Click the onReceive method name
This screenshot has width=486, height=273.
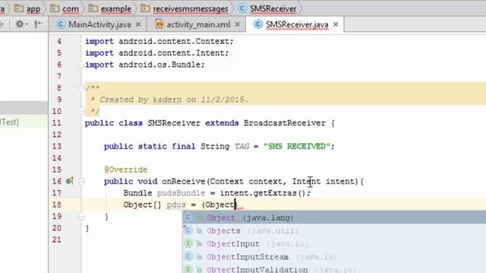[x=184, y=181]
